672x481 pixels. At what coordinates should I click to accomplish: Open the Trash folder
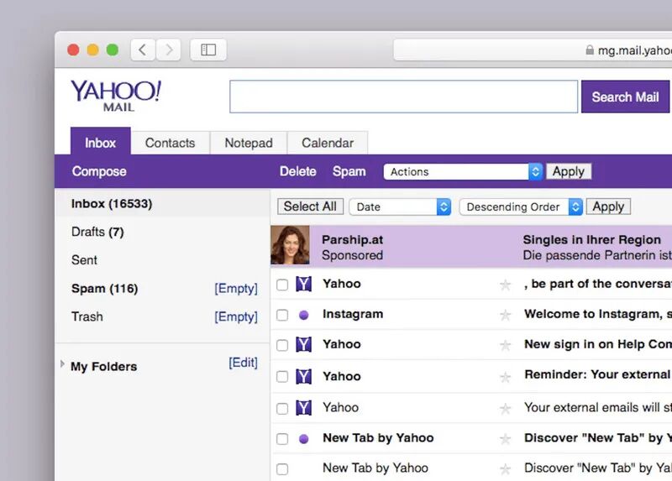(87, 316)
